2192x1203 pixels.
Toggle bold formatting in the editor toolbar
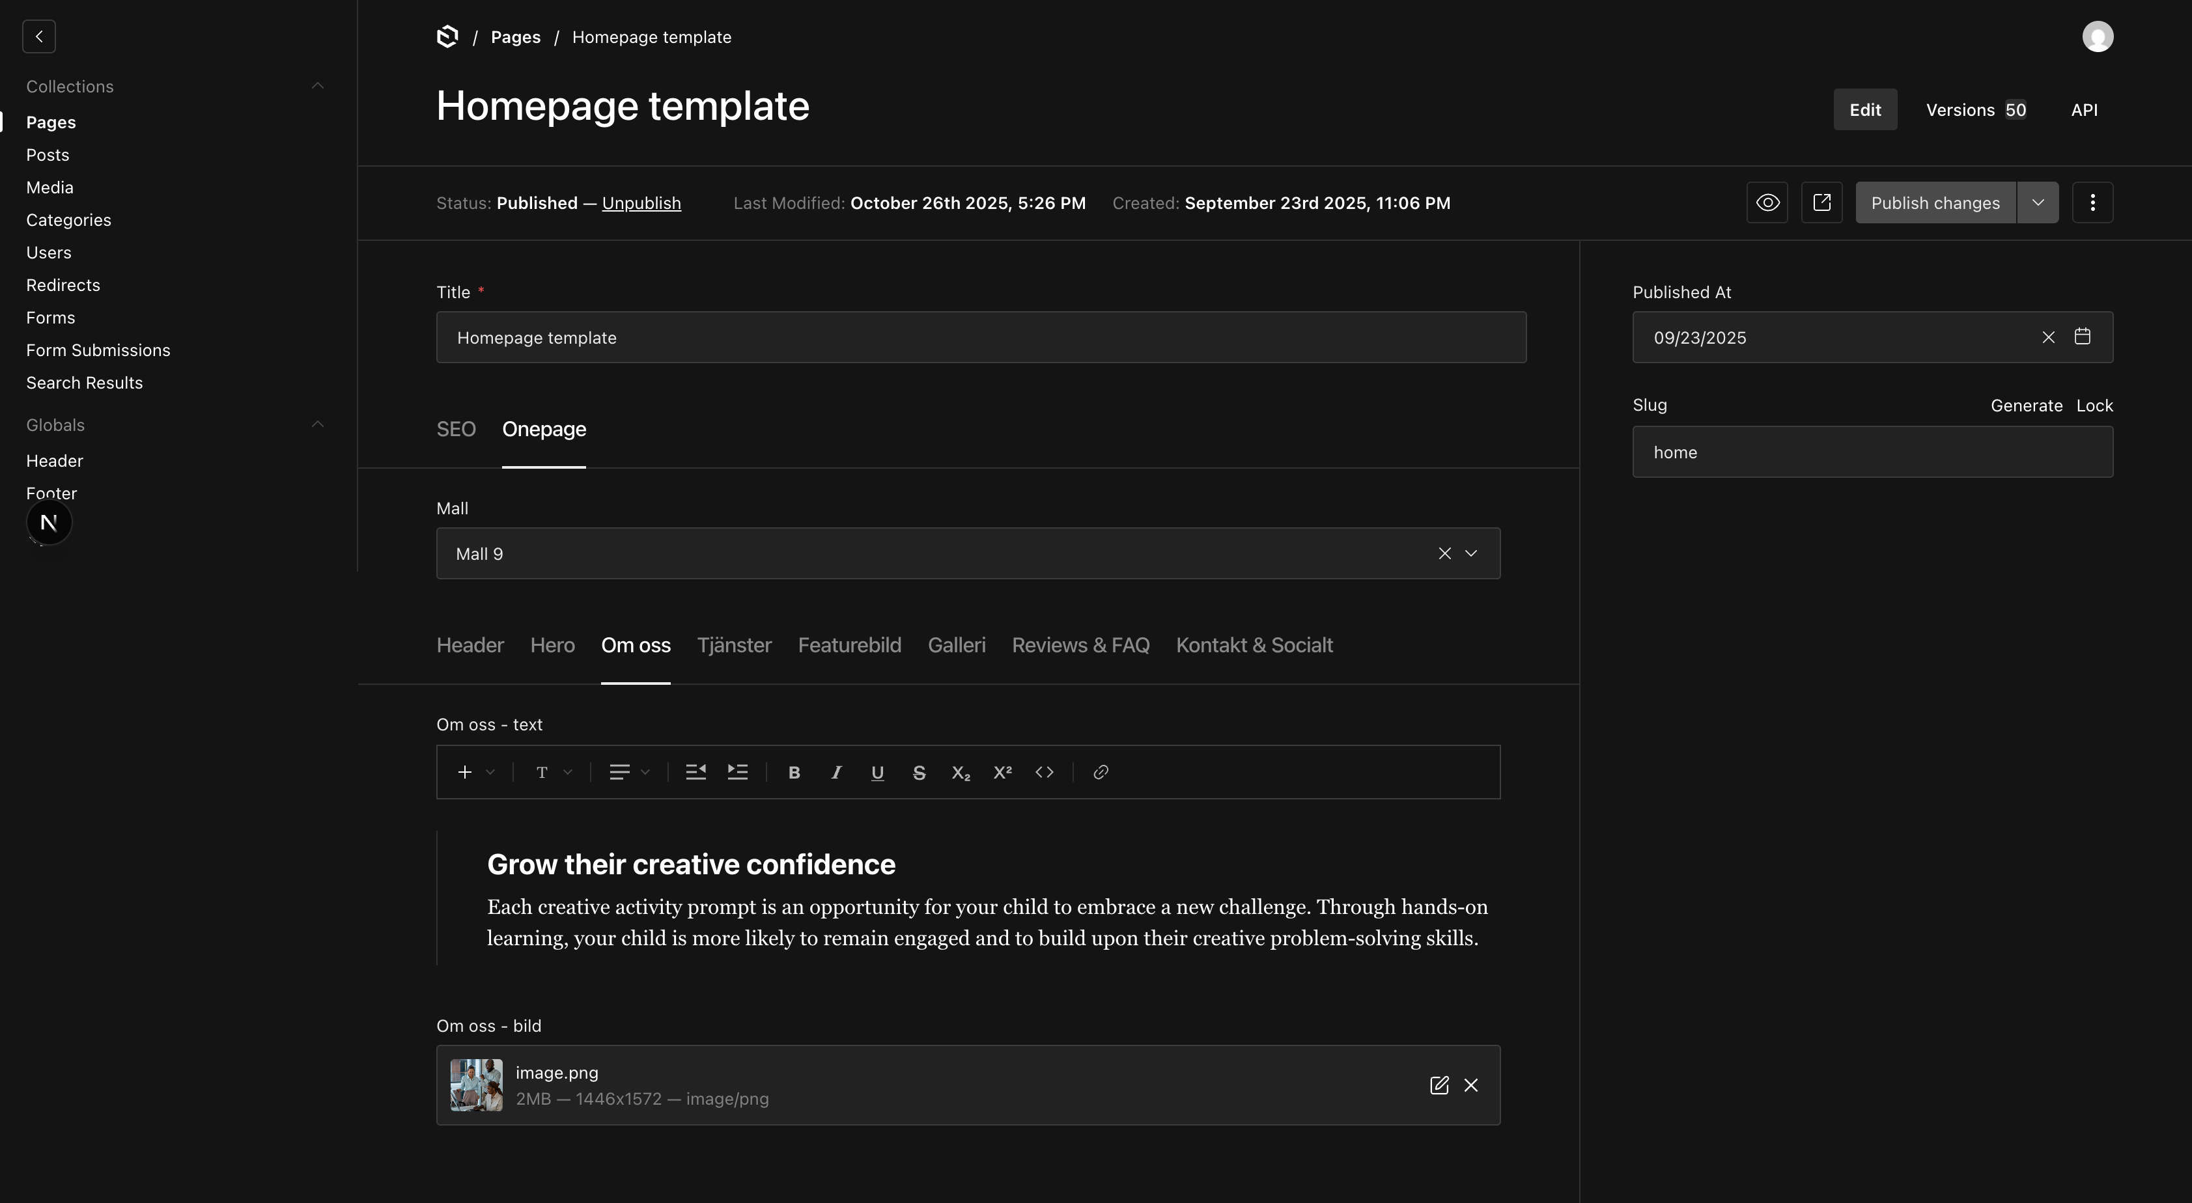794,773
